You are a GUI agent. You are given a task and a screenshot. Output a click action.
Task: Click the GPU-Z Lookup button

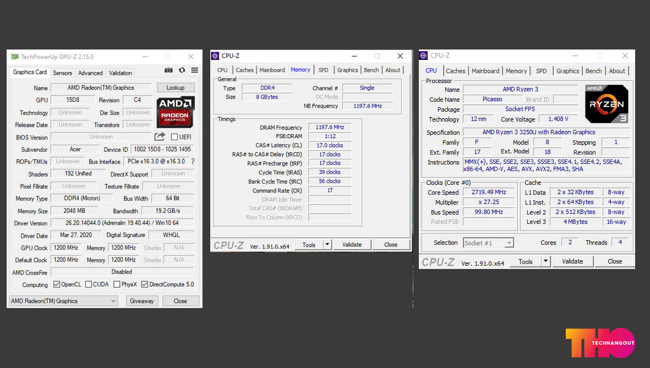(x=176, y=88)
